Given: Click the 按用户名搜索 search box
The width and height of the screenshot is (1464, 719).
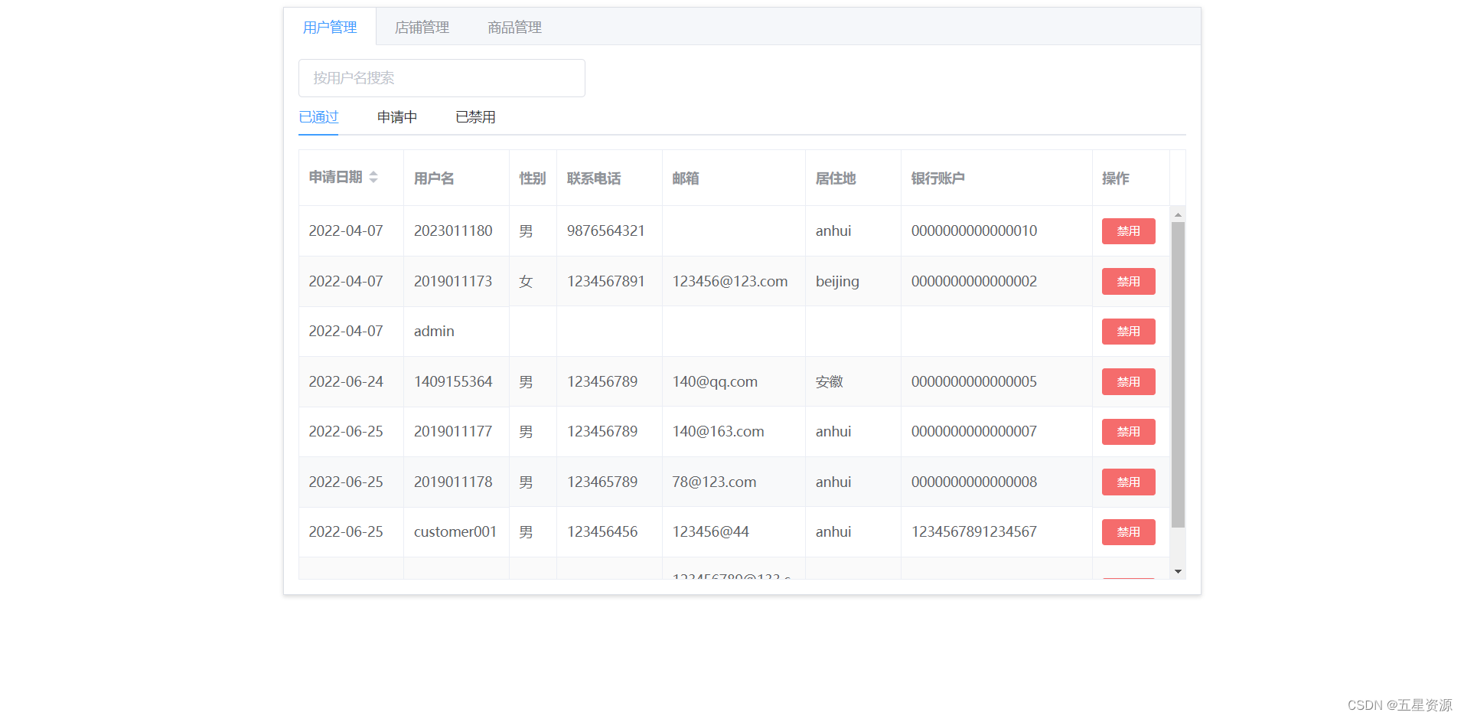Looking at the screenshot, I should click(x=442, y=77).
